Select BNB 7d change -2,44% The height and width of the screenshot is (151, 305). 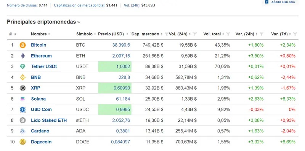pos(288,77)
